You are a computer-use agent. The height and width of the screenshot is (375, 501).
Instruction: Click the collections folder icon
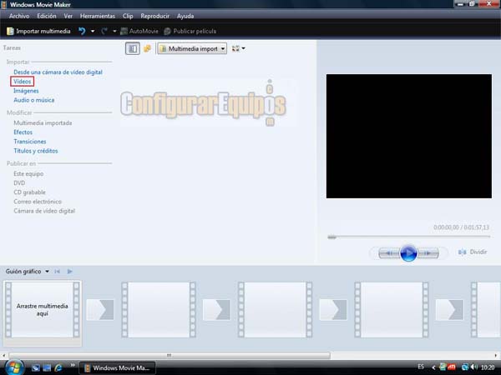click(147, 48)
